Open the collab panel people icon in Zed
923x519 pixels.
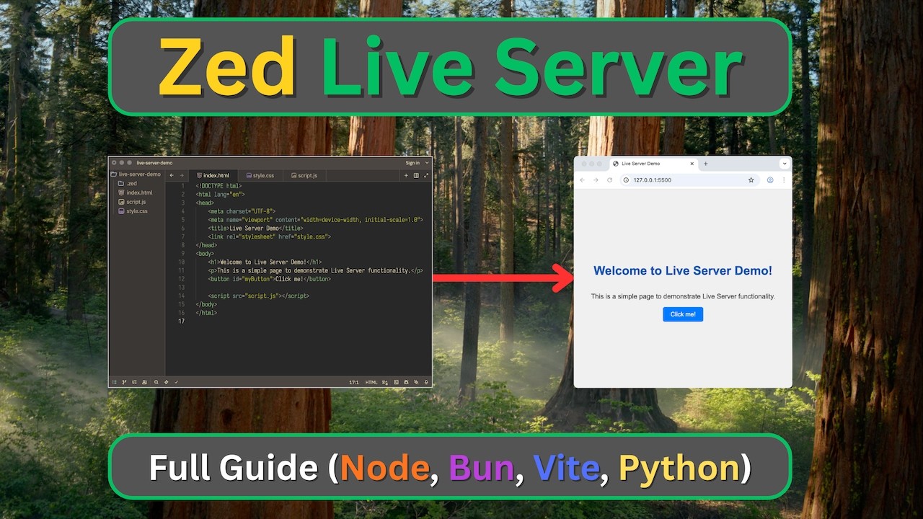point(144,382)
